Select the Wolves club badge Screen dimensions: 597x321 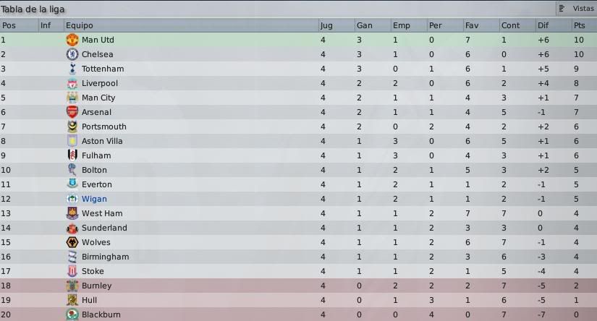[x=72, y=242]
